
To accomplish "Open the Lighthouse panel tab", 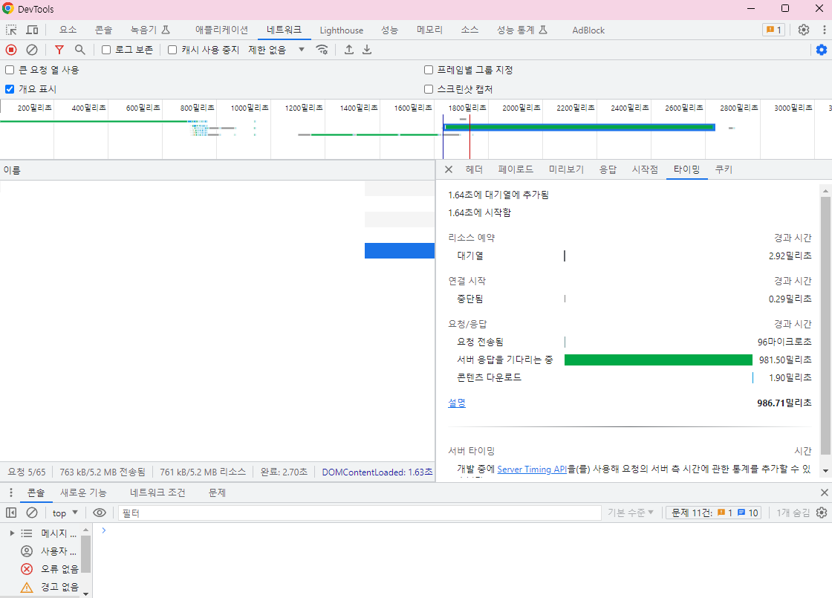I will click(x=341, y=30).
